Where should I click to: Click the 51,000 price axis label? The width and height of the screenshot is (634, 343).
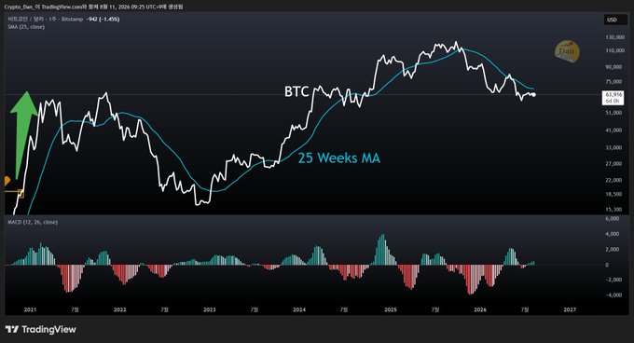[x=613, y=113]
